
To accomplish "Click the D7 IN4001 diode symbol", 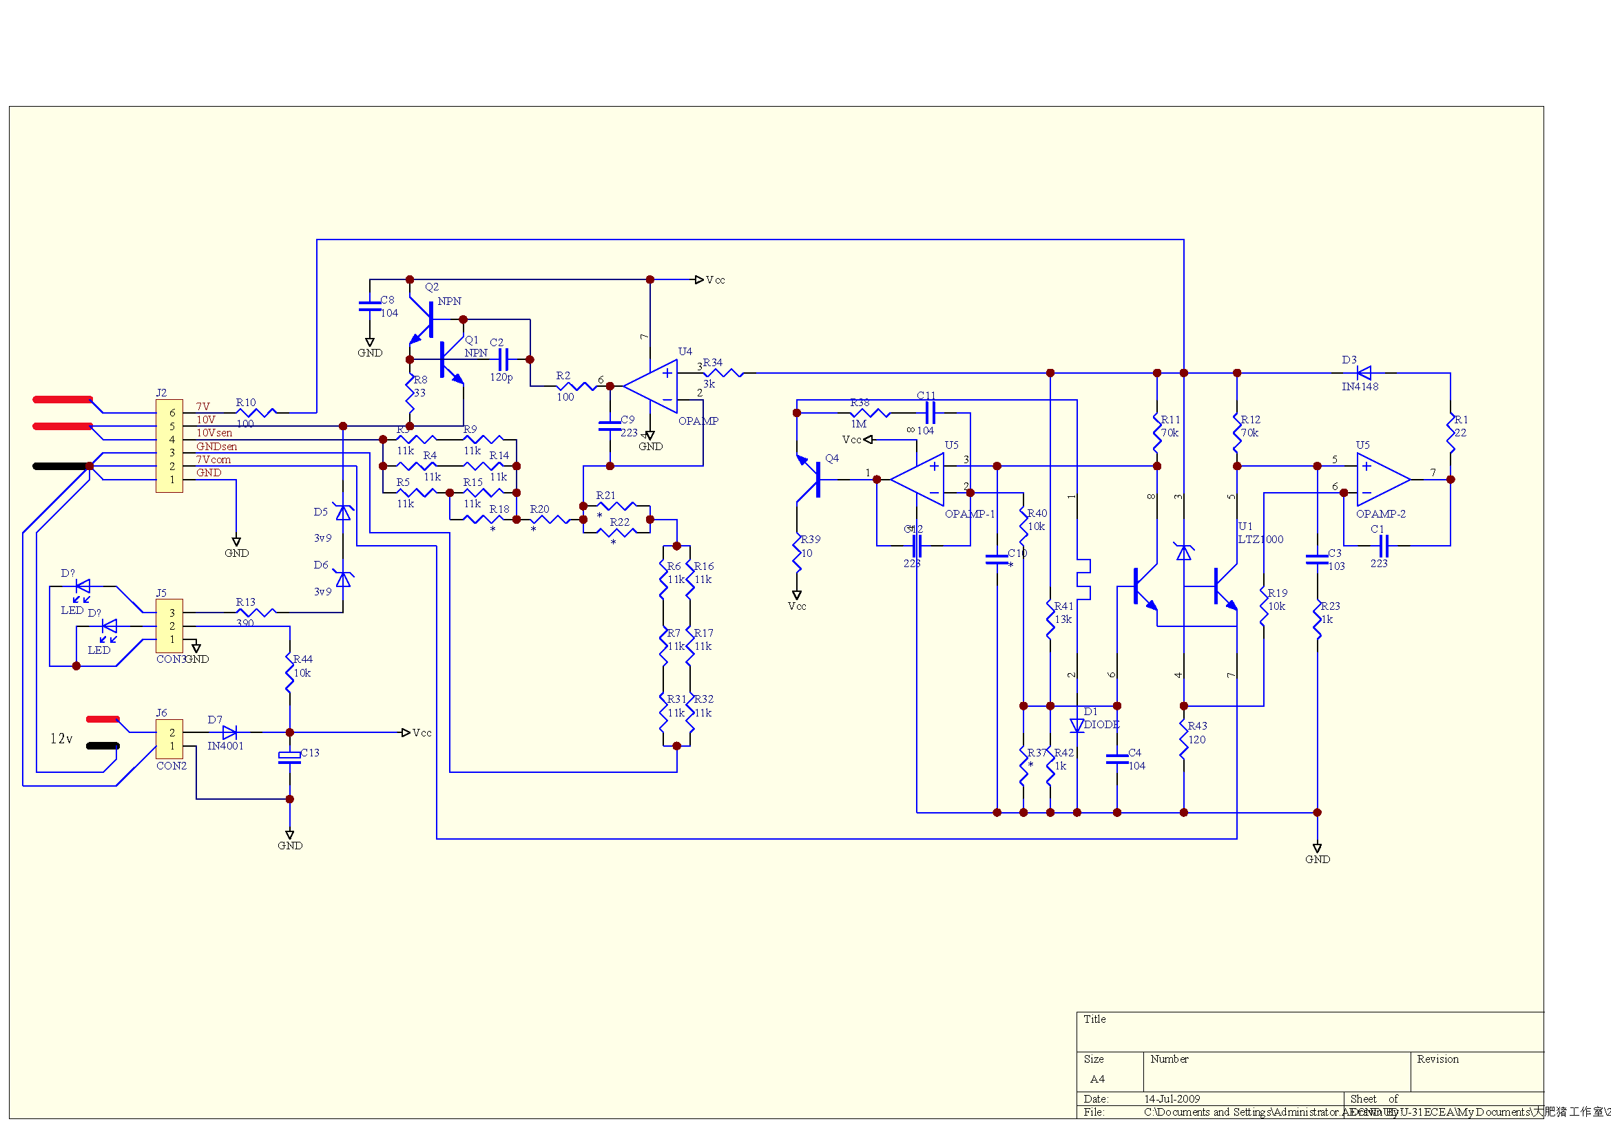I will coord(229,732).
